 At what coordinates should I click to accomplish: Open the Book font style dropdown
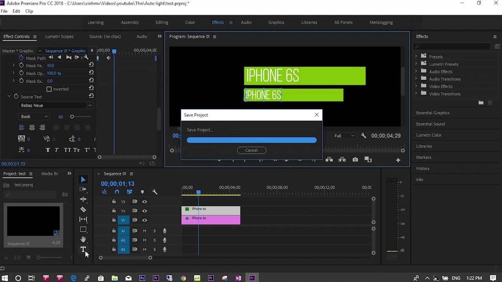pyautogui.click(x=34, y=117)
